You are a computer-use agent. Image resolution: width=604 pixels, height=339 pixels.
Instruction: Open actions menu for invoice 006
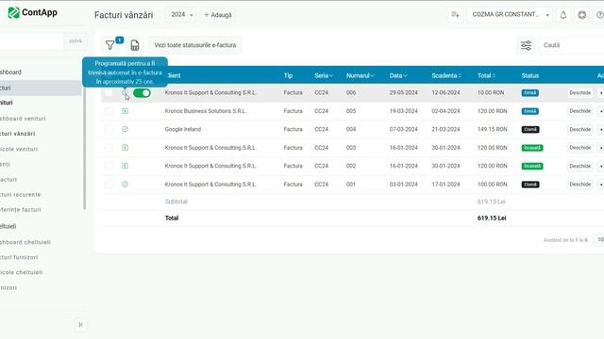[x=600, y=93]
